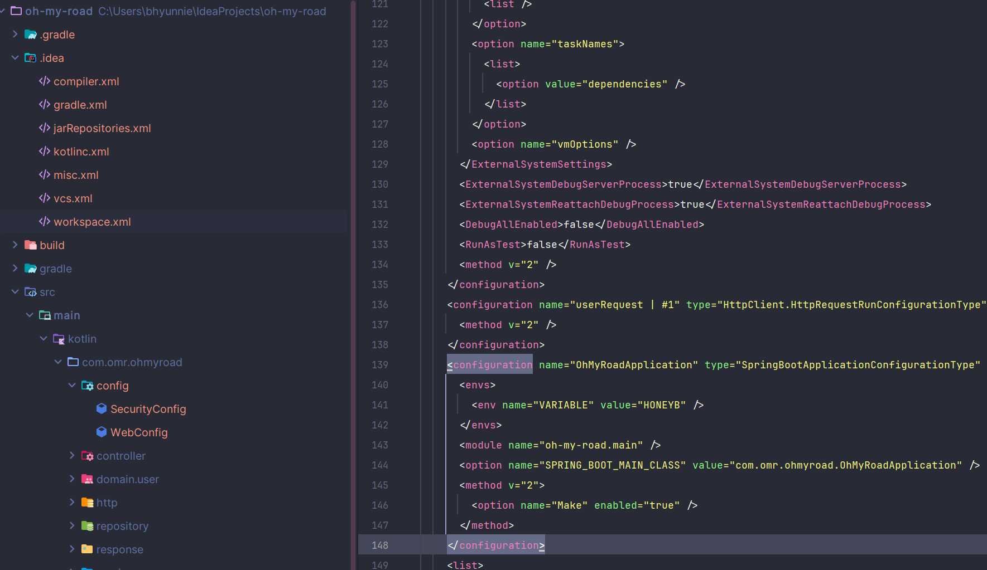Screen dimensions: 987x570
Task: Click the project tree vertical scrollbar
Action: tap(353, 285)
